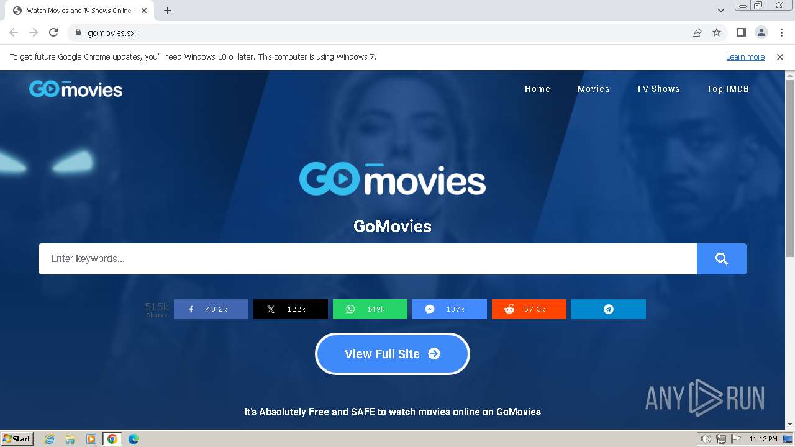The height and width of the screenshot is (447, 795).
Task: Share on Facebook with 48.2k shares
Action: tap(211, 309)
